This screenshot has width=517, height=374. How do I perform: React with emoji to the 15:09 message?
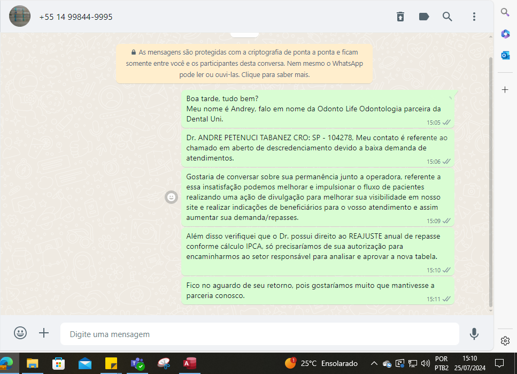(x=171, y=197)
